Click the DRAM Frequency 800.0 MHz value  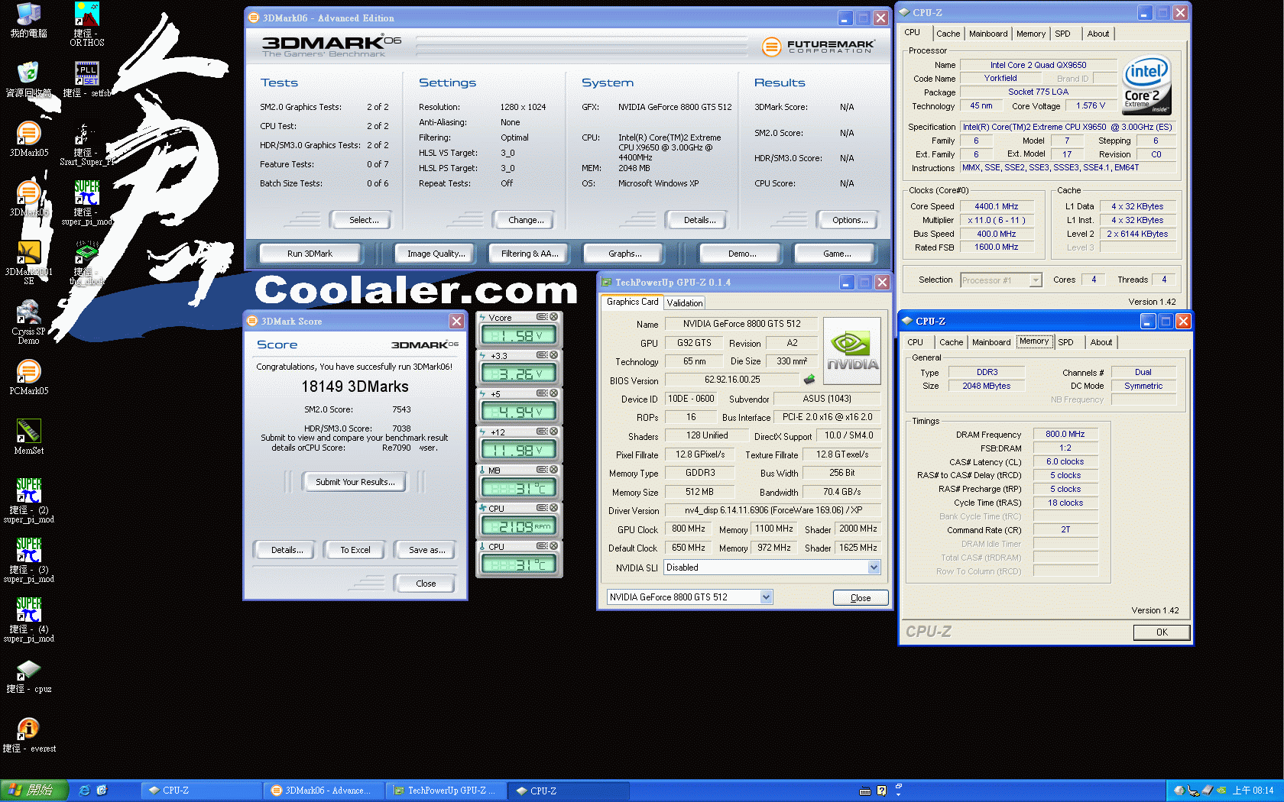pyautogui.click(x=1065, y=434)
